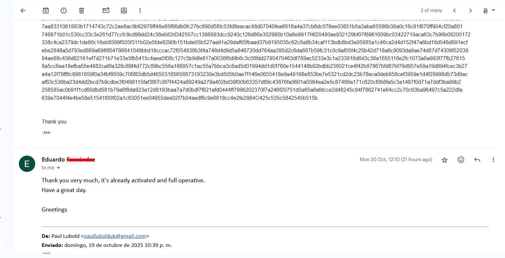This screenshot has height=258, width=505.
Task: Reply to Eduardo's message
Action: pyautogui.click(x=477, y=160)
